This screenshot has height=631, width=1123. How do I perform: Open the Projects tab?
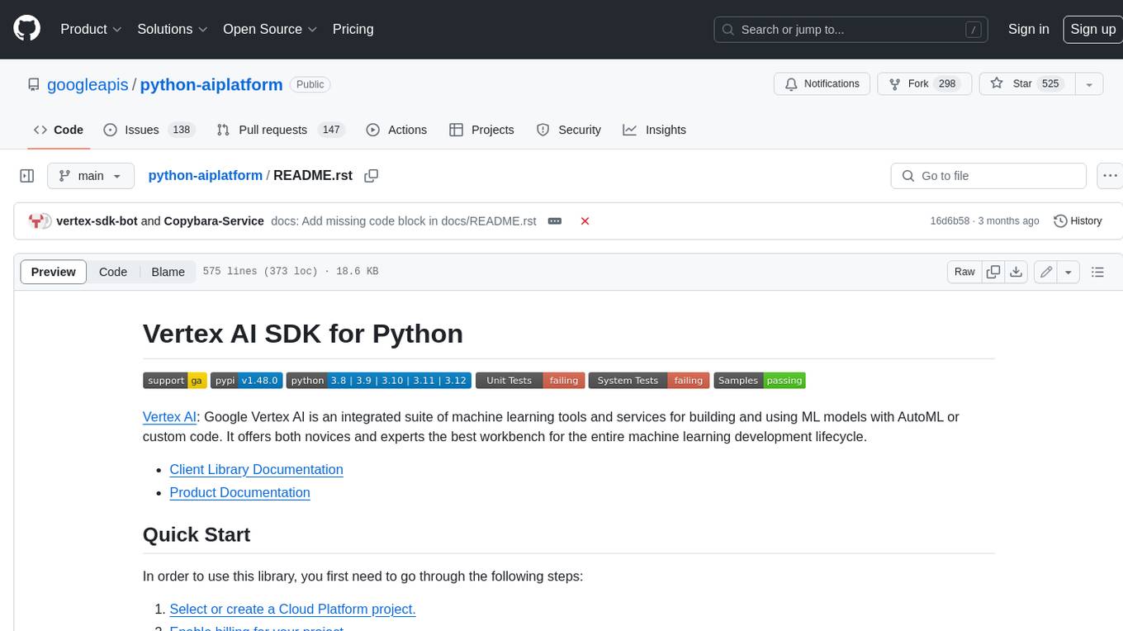pyautogui.click(x=481, y=130)
